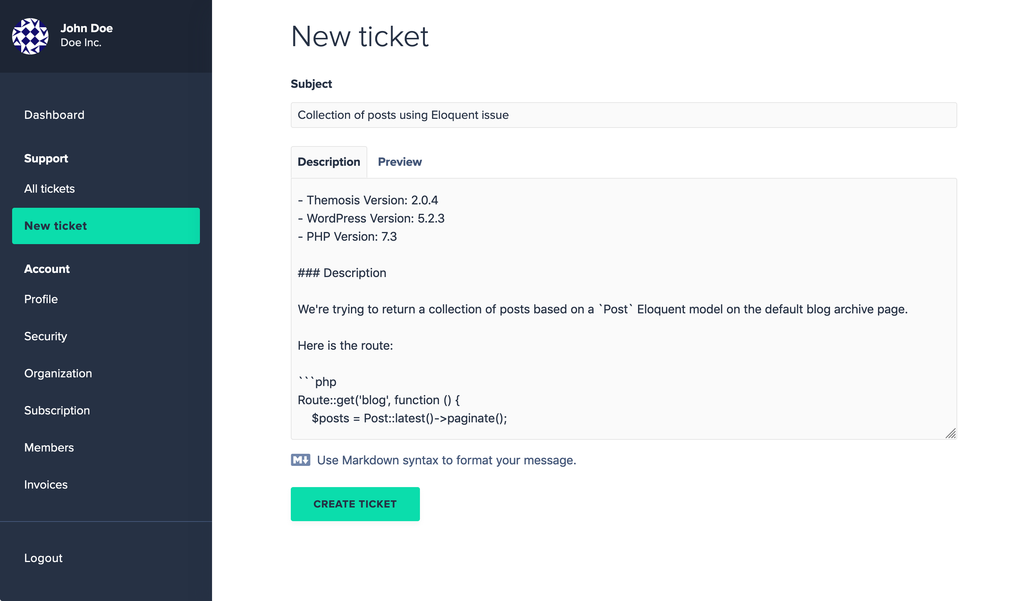Screen dimensions: 1036x601
Task: Switch to the Preview tab
Action: point(399,162)
